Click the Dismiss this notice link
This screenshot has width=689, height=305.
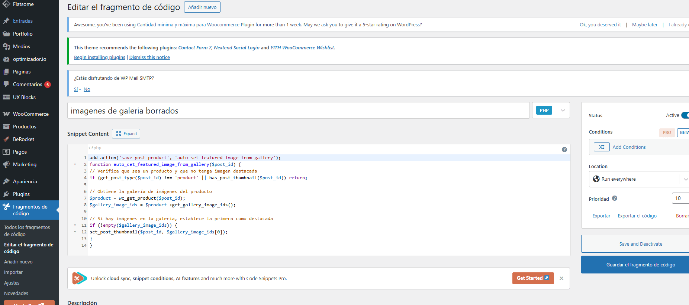click(x=149, y=57)
